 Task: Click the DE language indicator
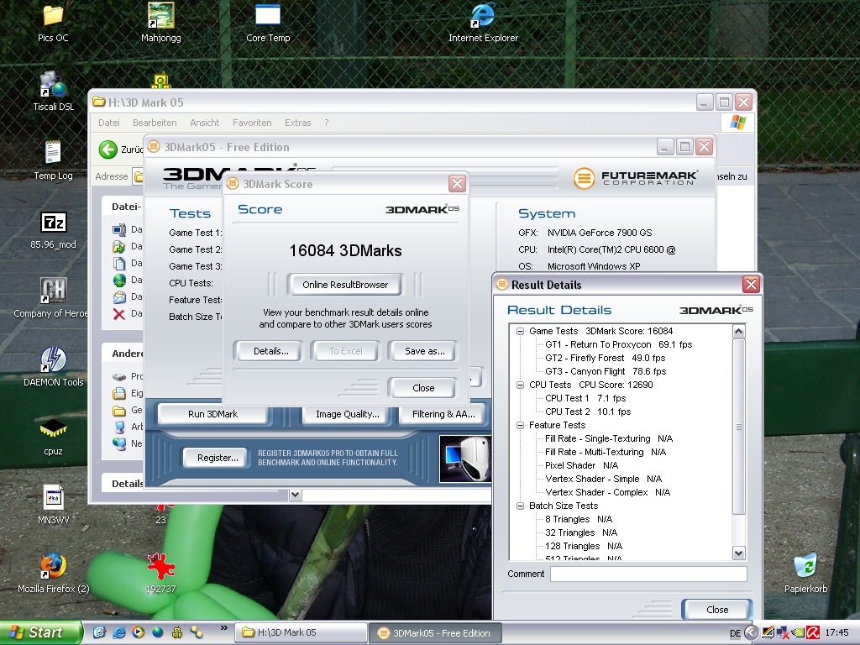coord(735,633)
